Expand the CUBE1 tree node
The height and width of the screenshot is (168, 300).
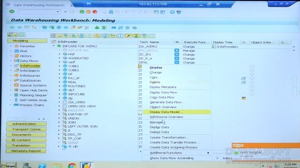tap(60, 66)
